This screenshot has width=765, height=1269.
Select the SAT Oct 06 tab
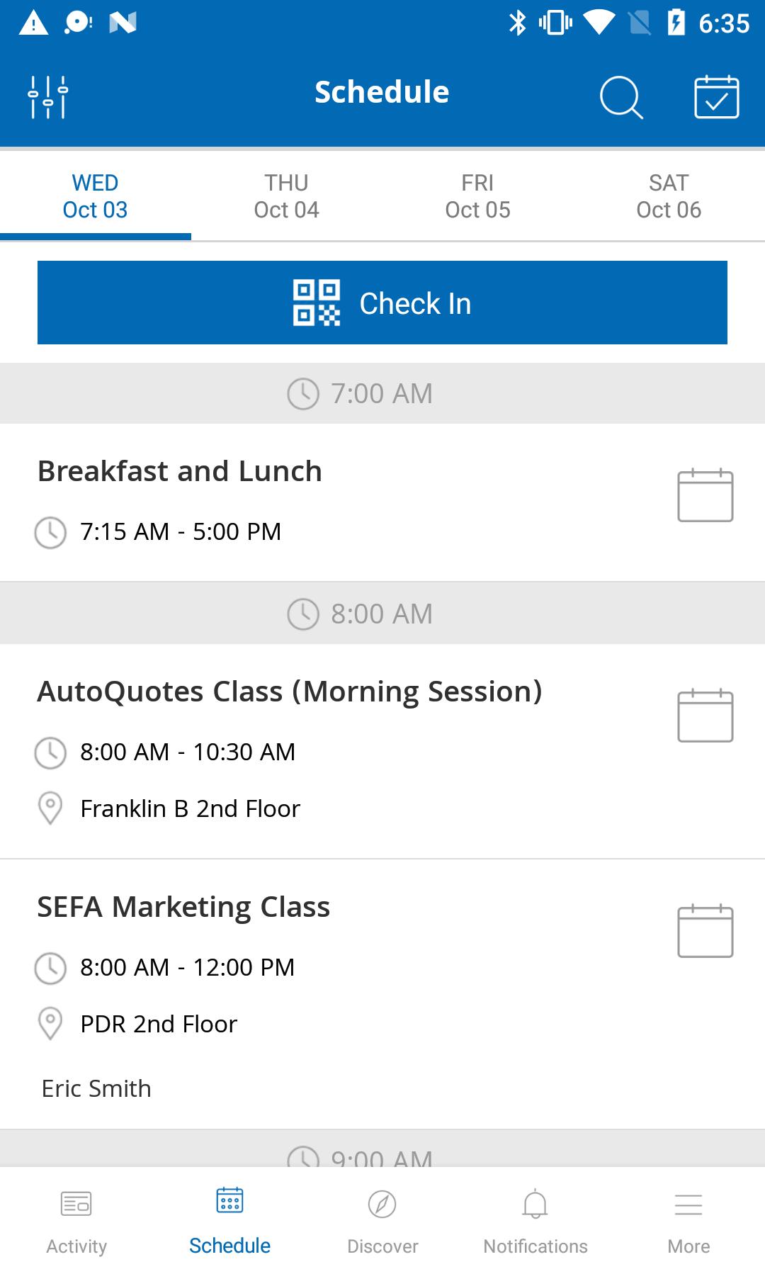point(669,196)
